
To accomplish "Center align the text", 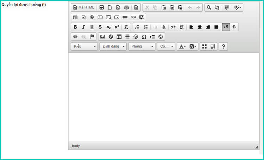I will pyautogui.click(x=200, y=27).
